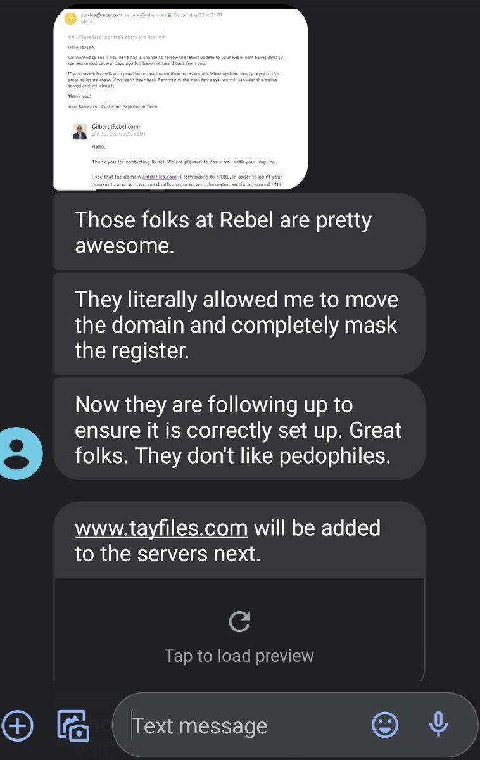
Task: Select the 'Now they are following up' message
Action: (x=239, y=429)
